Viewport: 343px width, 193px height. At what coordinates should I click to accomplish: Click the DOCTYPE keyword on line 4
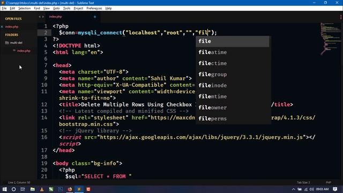[x=70, y=46]
